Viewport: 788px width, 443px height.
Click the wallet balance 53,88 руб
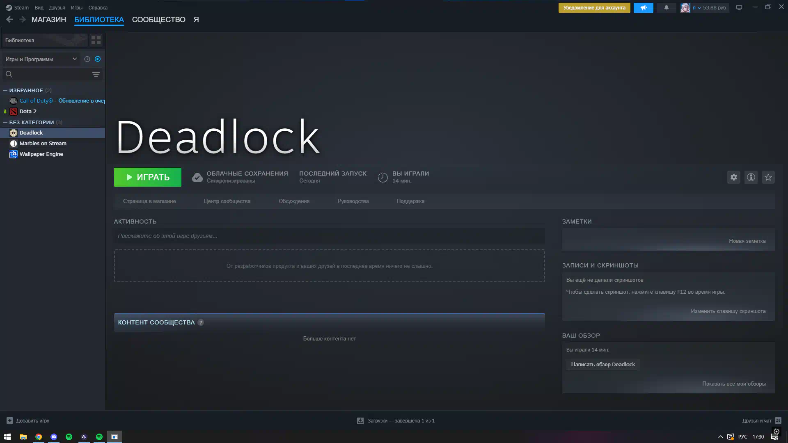pyautogui.click(x=715, y=8)
